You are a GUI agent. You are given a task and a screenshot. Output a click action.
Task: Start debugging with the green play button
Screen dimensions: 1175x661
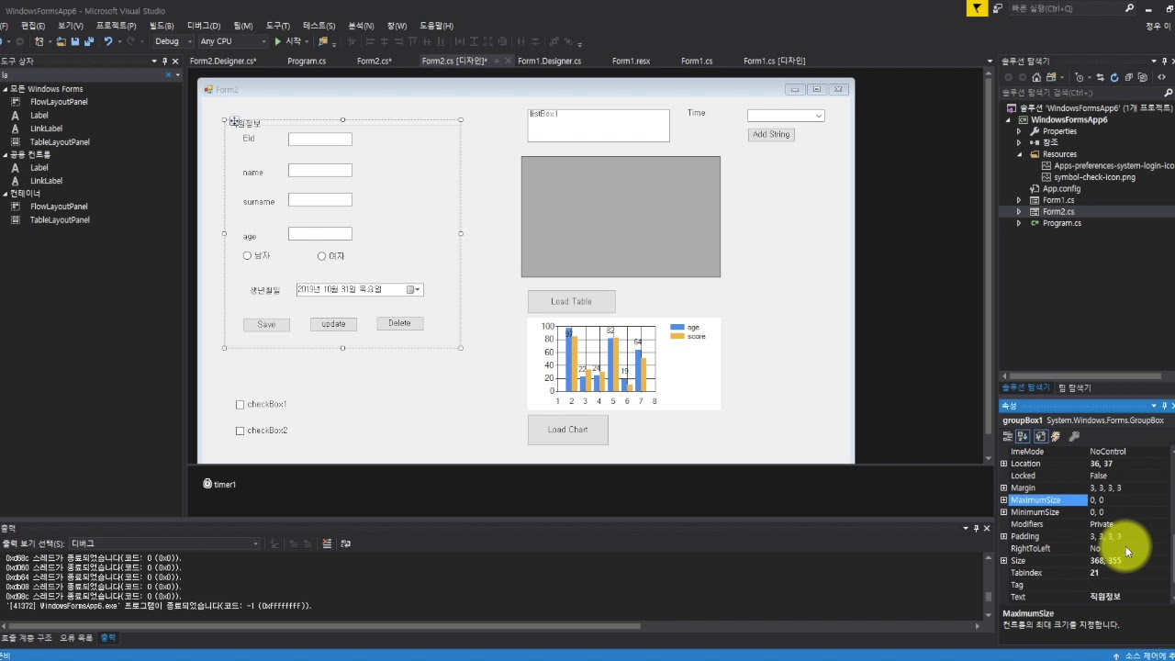pyautogui.click(x=278, y=41)
